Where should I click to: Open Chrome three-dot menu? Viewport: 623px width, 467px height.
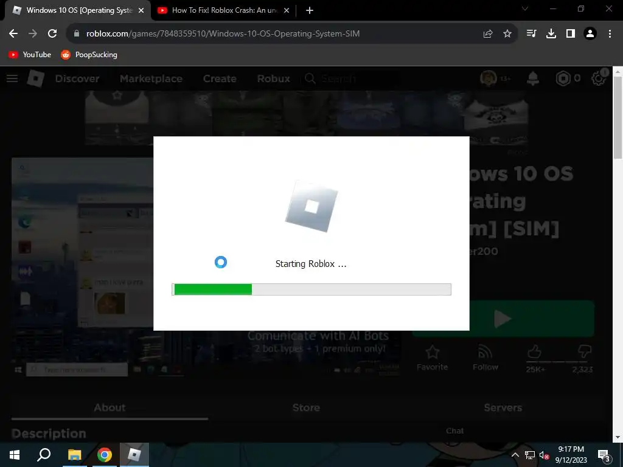click(x=610, y=34)
